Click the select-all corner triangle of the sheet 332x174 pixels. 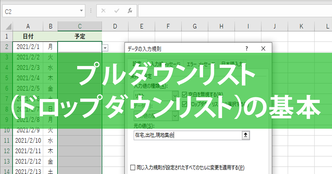9,27
